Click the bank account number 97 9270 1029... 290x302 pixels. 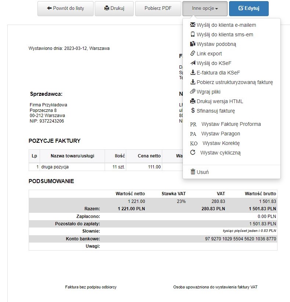click(x=240, y=239)
